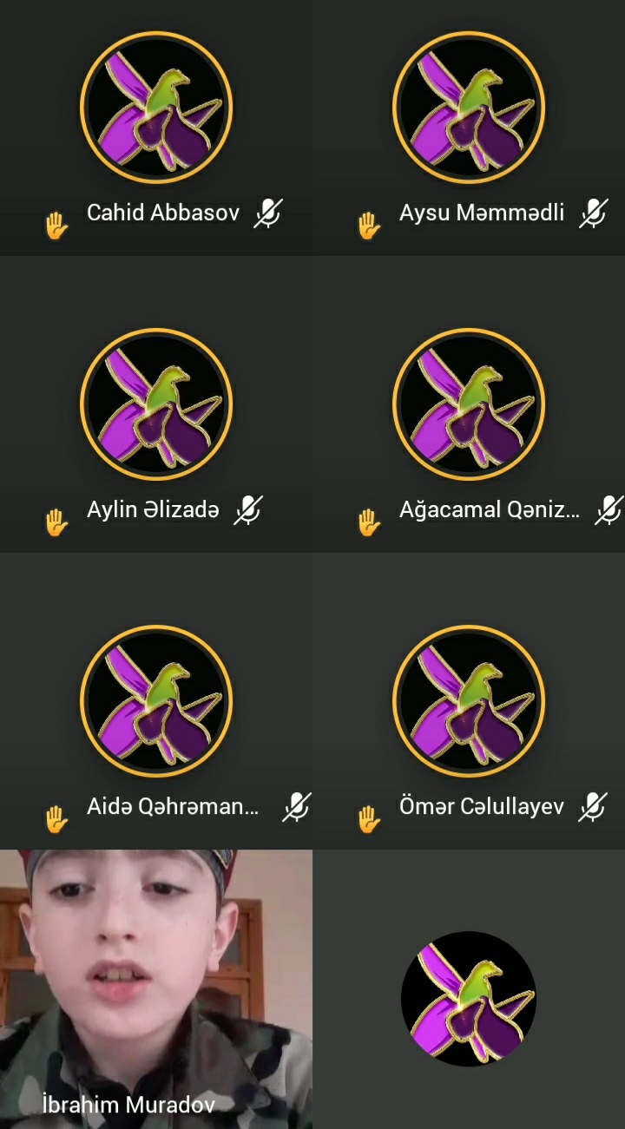Screen dimensions: 625x1129
Task: Click the muted microphone icon beside Ağacamal Qəniz...
Action: pos(609,510)
